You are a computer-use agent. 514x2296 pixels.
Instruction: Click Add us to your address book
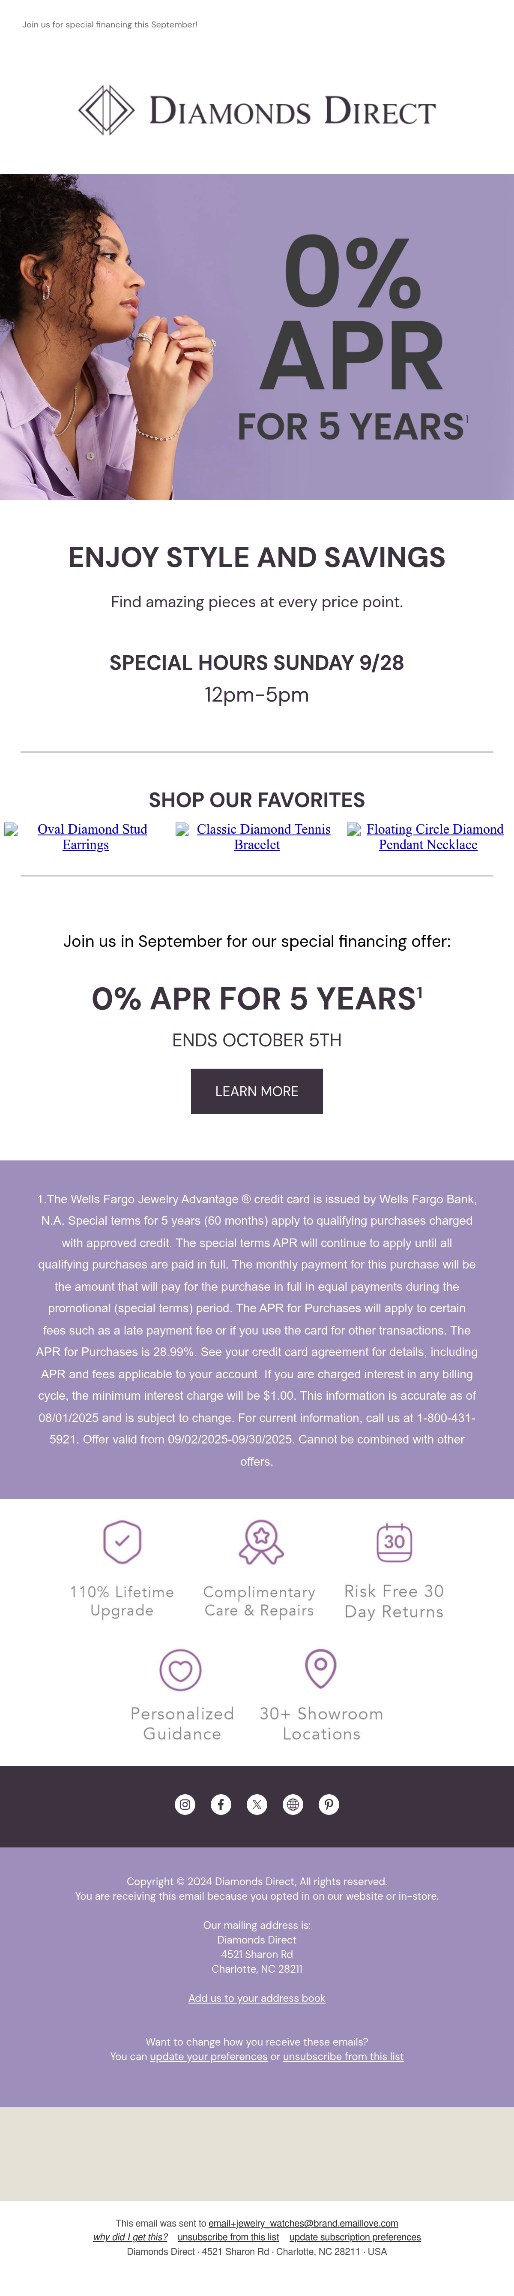(257, 1998)
